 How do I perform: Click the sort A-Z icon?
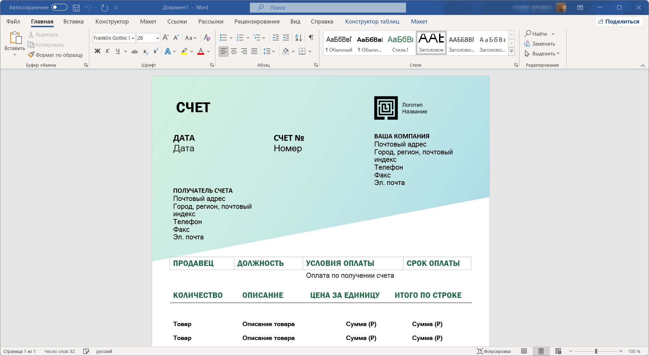298,38
